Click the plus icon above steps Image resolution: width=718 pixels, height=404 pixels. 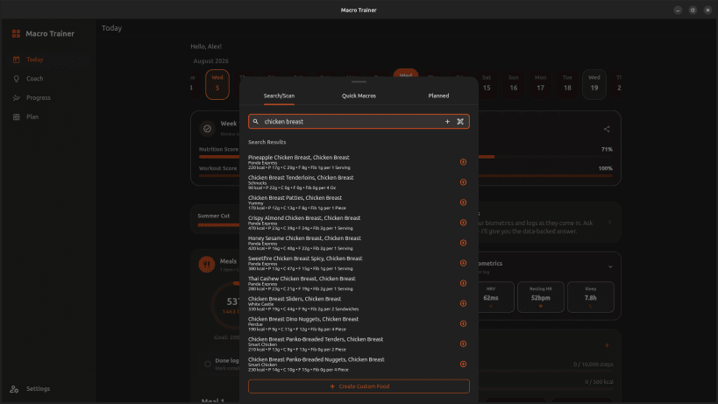607,345
